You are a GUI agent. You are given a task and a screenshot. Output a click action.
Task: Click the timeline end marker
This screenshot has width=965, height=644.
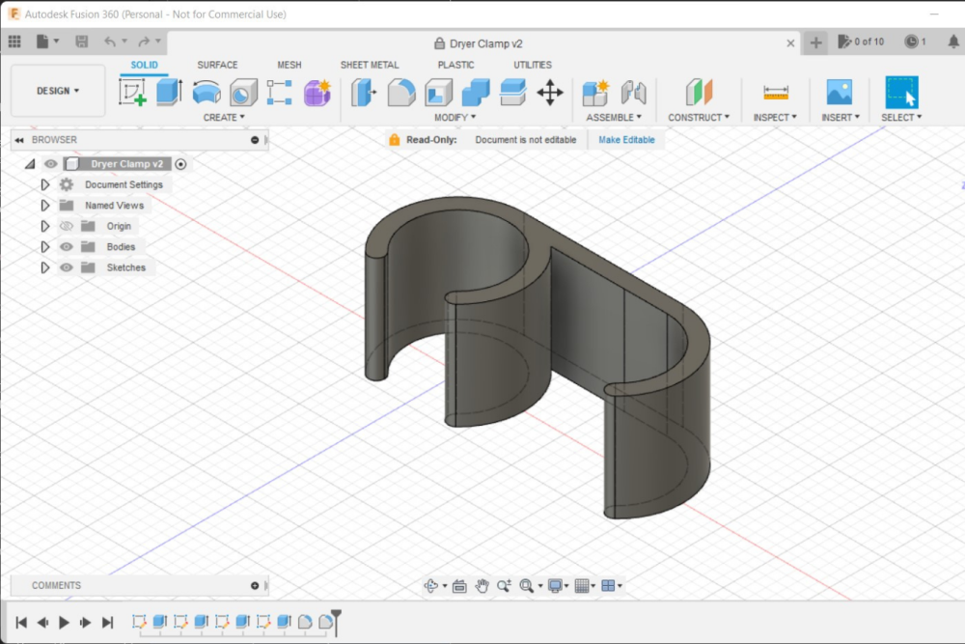pos(336,622)
